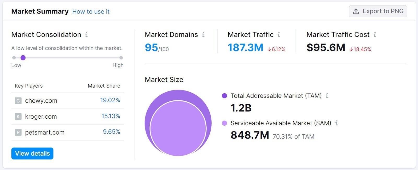Click the kroger.com favicon icon
418x170 pixels.
(18, 117)
